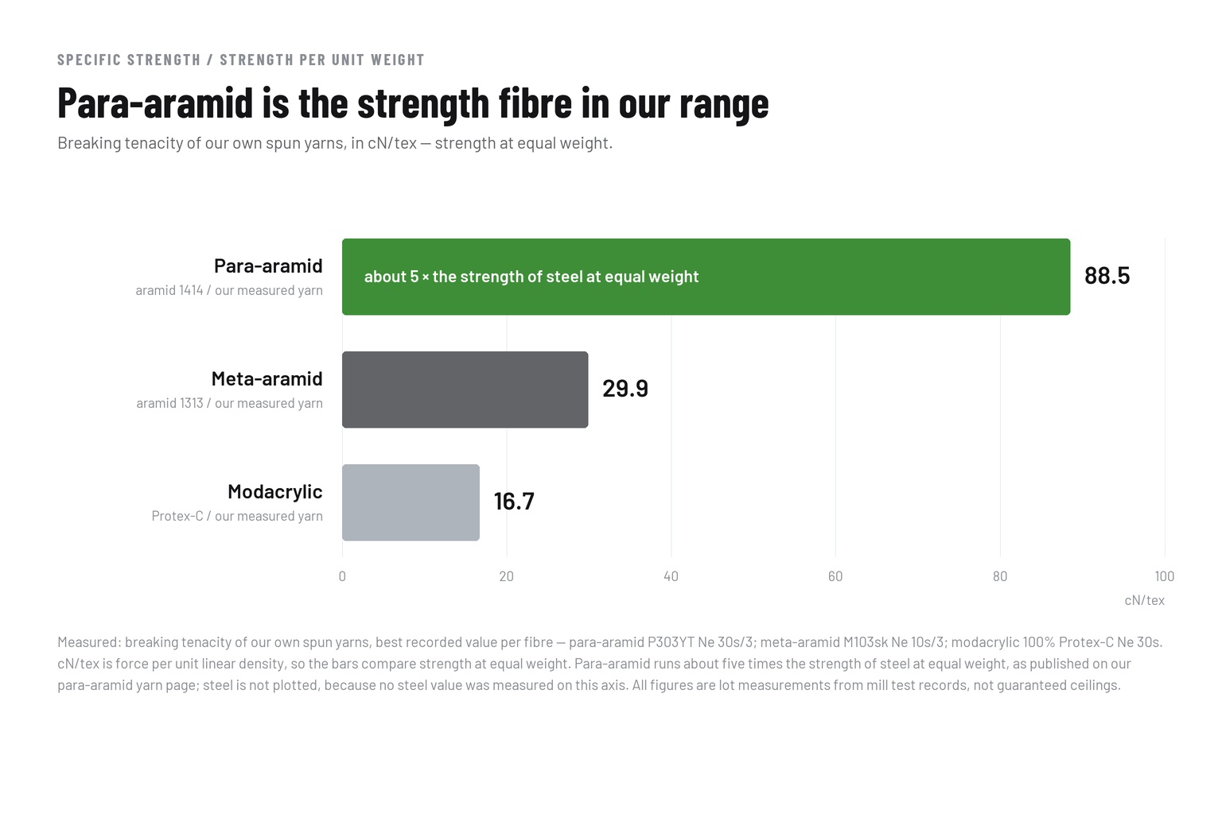Select the 29.9 value label
This screenshot has width=1222, height=814.
click(625, 389)
